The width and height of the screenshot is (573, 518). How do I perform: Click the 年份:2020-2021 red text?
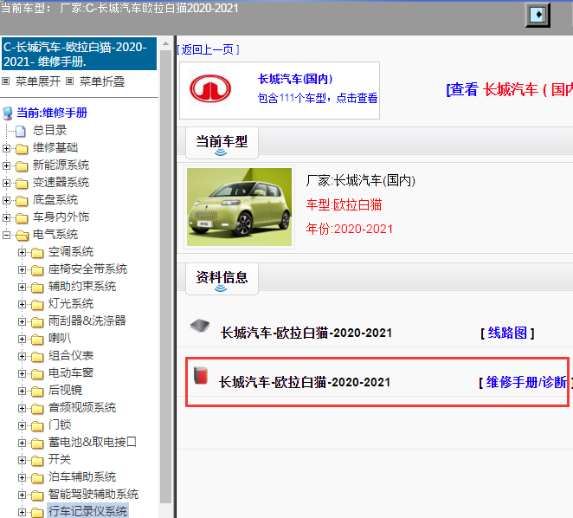[x=350, y=229]
